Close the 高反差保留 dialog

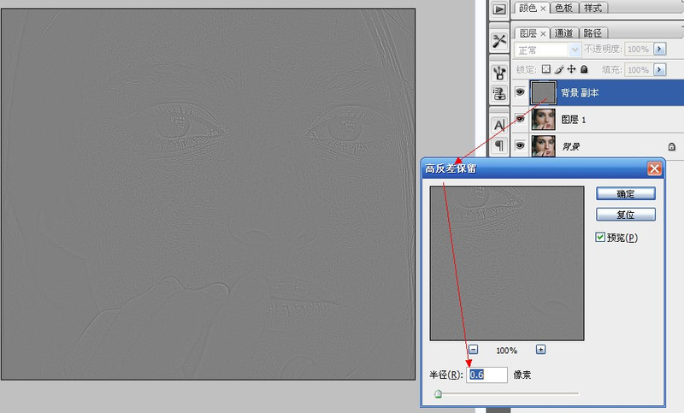pos(654,168)
